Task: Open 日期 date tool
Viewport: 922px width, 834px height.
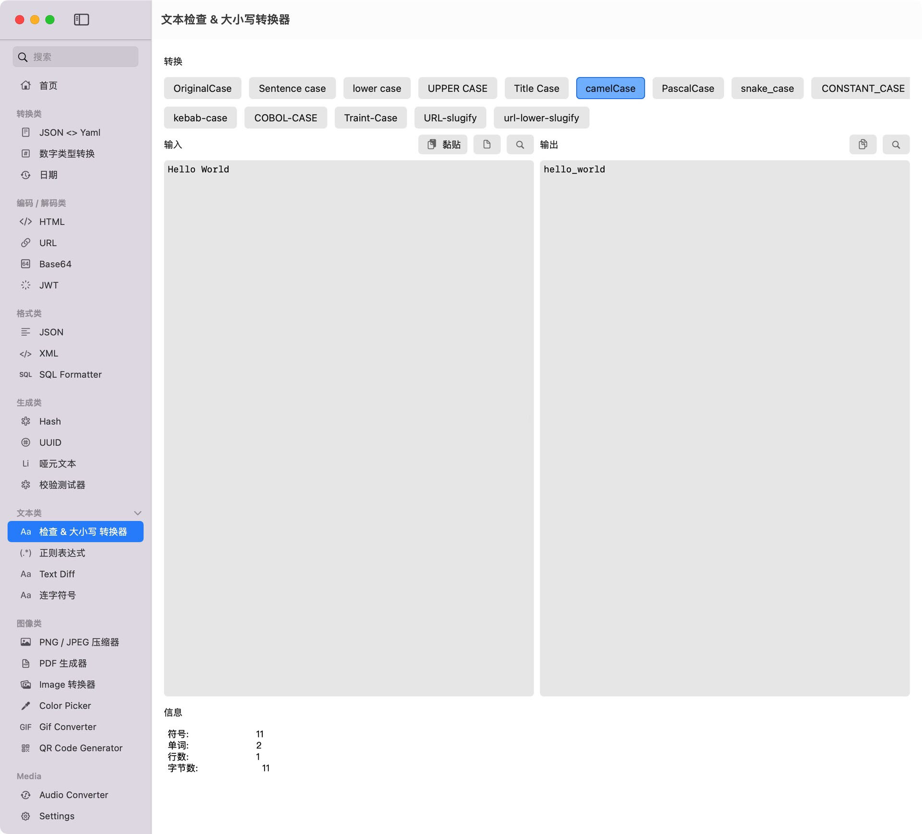Action: point(75,175)
